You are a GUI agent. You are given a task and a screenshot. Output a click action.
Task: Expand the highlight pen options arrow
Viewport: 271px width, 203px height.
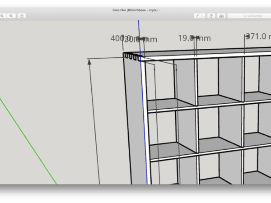click(204, 16)
